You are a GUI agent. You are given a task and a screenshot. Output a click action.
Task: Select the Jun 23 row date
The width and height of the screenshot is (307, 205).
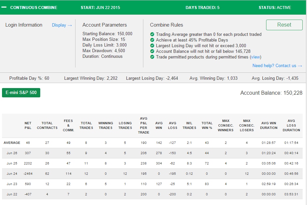(12, 184)
